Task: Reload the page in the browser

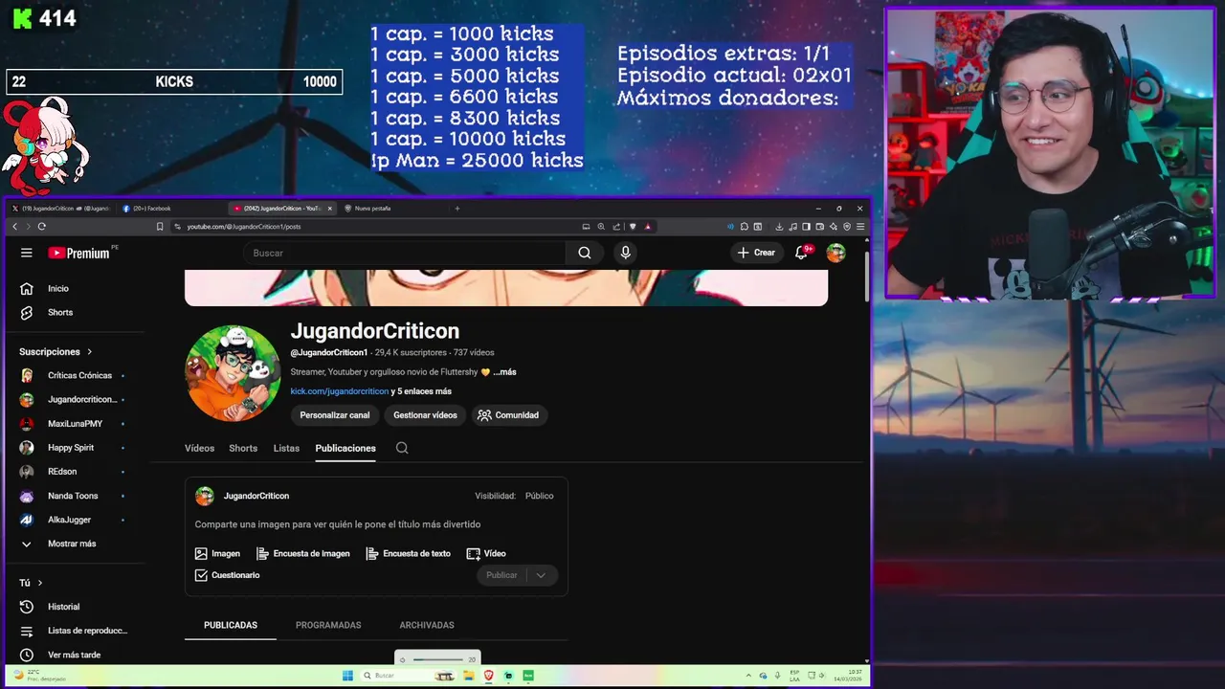Action: click(41, 227)
